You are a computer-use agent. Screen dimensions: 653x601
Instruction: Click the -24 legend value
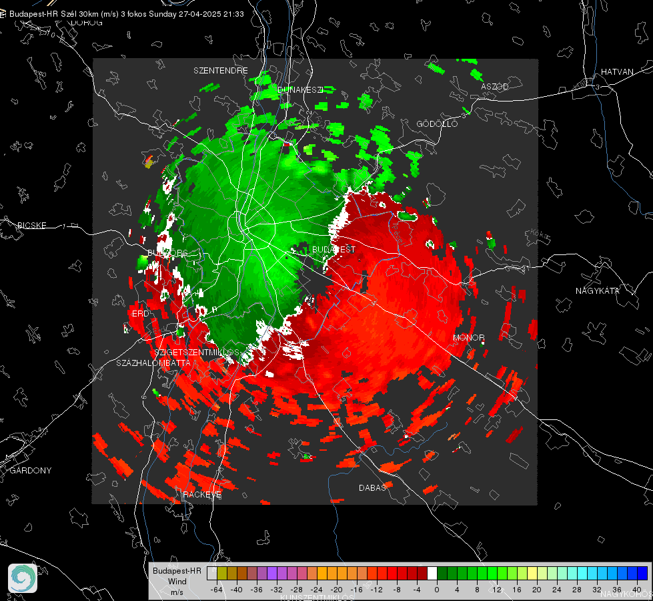point(317,590)
